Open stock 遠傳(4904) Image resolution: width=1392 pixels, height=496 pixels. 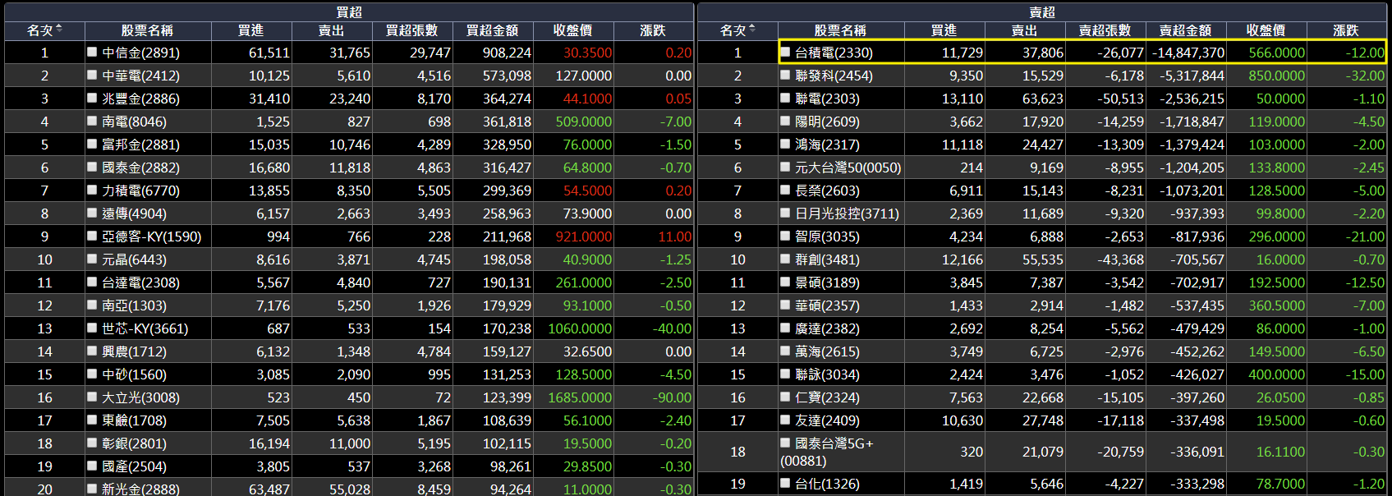pos(134,214)
